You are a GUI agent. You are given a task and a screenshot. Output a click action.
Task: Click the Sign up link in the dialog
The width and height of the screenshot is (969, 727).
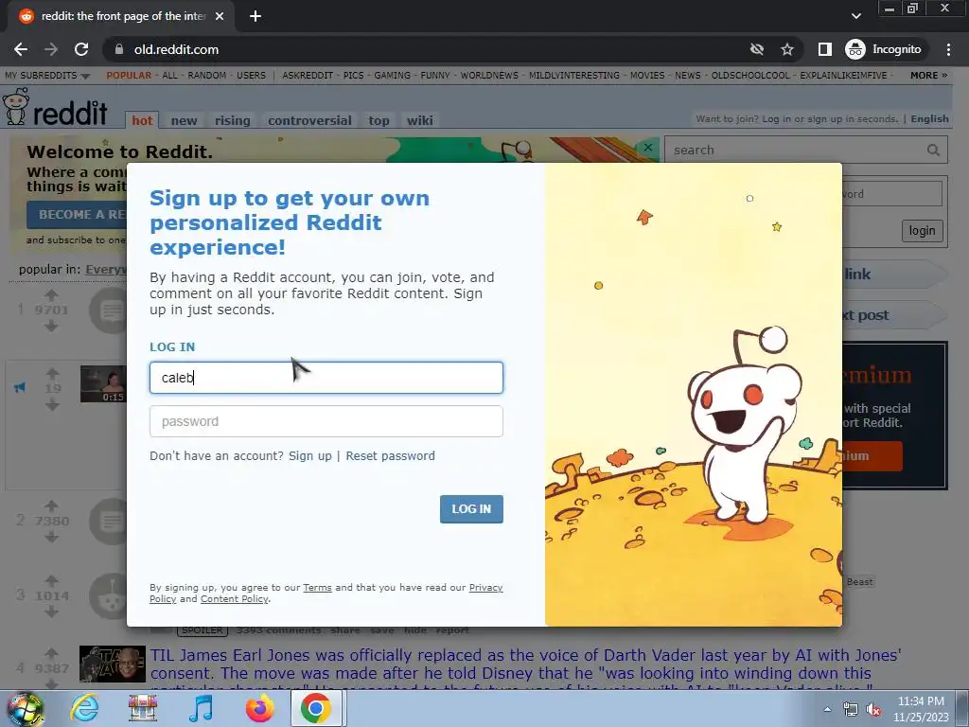coord(310,455)
